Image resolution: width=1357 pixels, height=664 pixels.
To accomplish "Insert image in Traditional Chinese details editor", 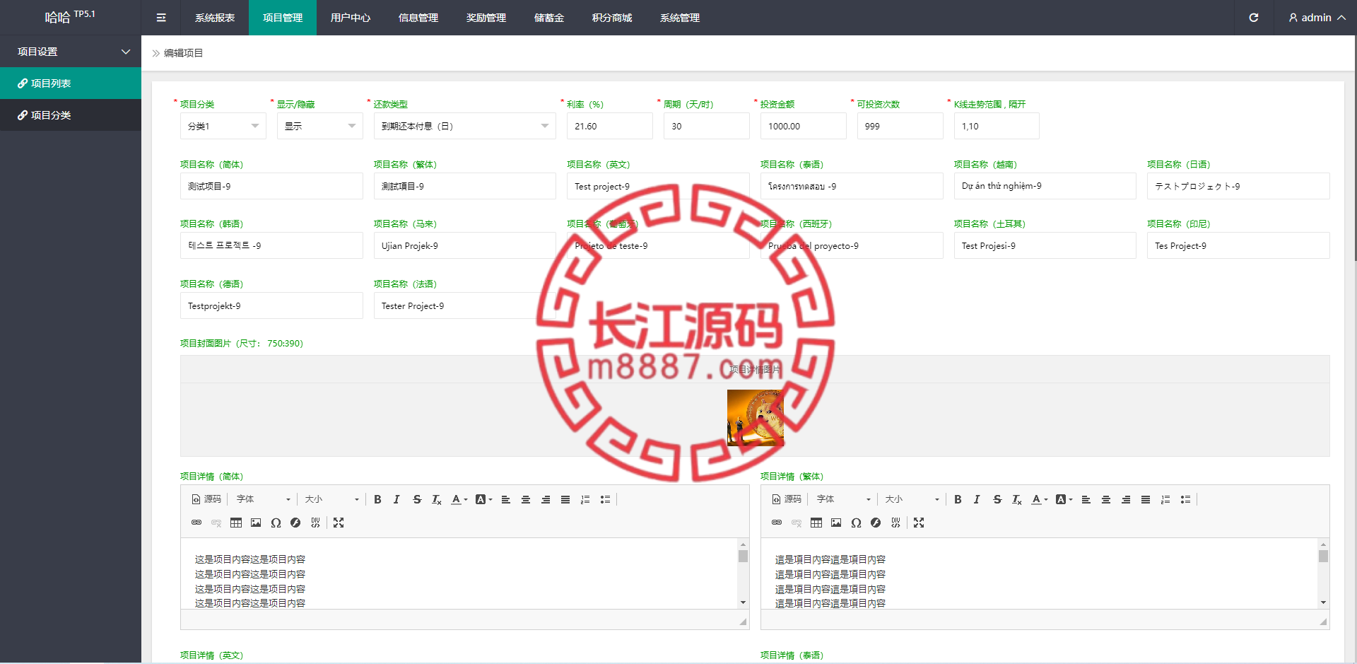I will (836, 523).
